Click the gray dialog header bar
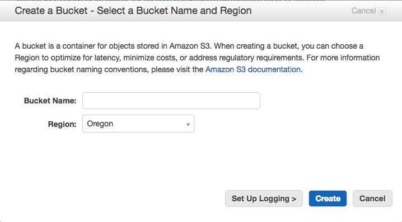This screenshot has height=222, width=402. [201, 11]
